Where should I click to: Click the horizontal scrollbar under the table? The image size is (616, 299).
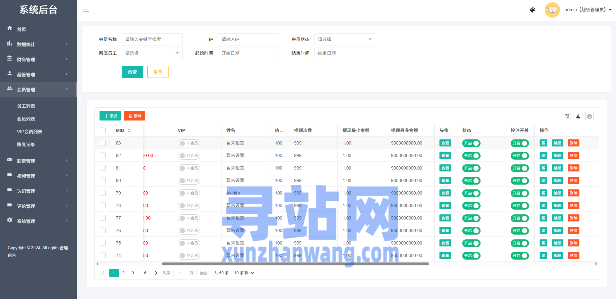point(295,264)
